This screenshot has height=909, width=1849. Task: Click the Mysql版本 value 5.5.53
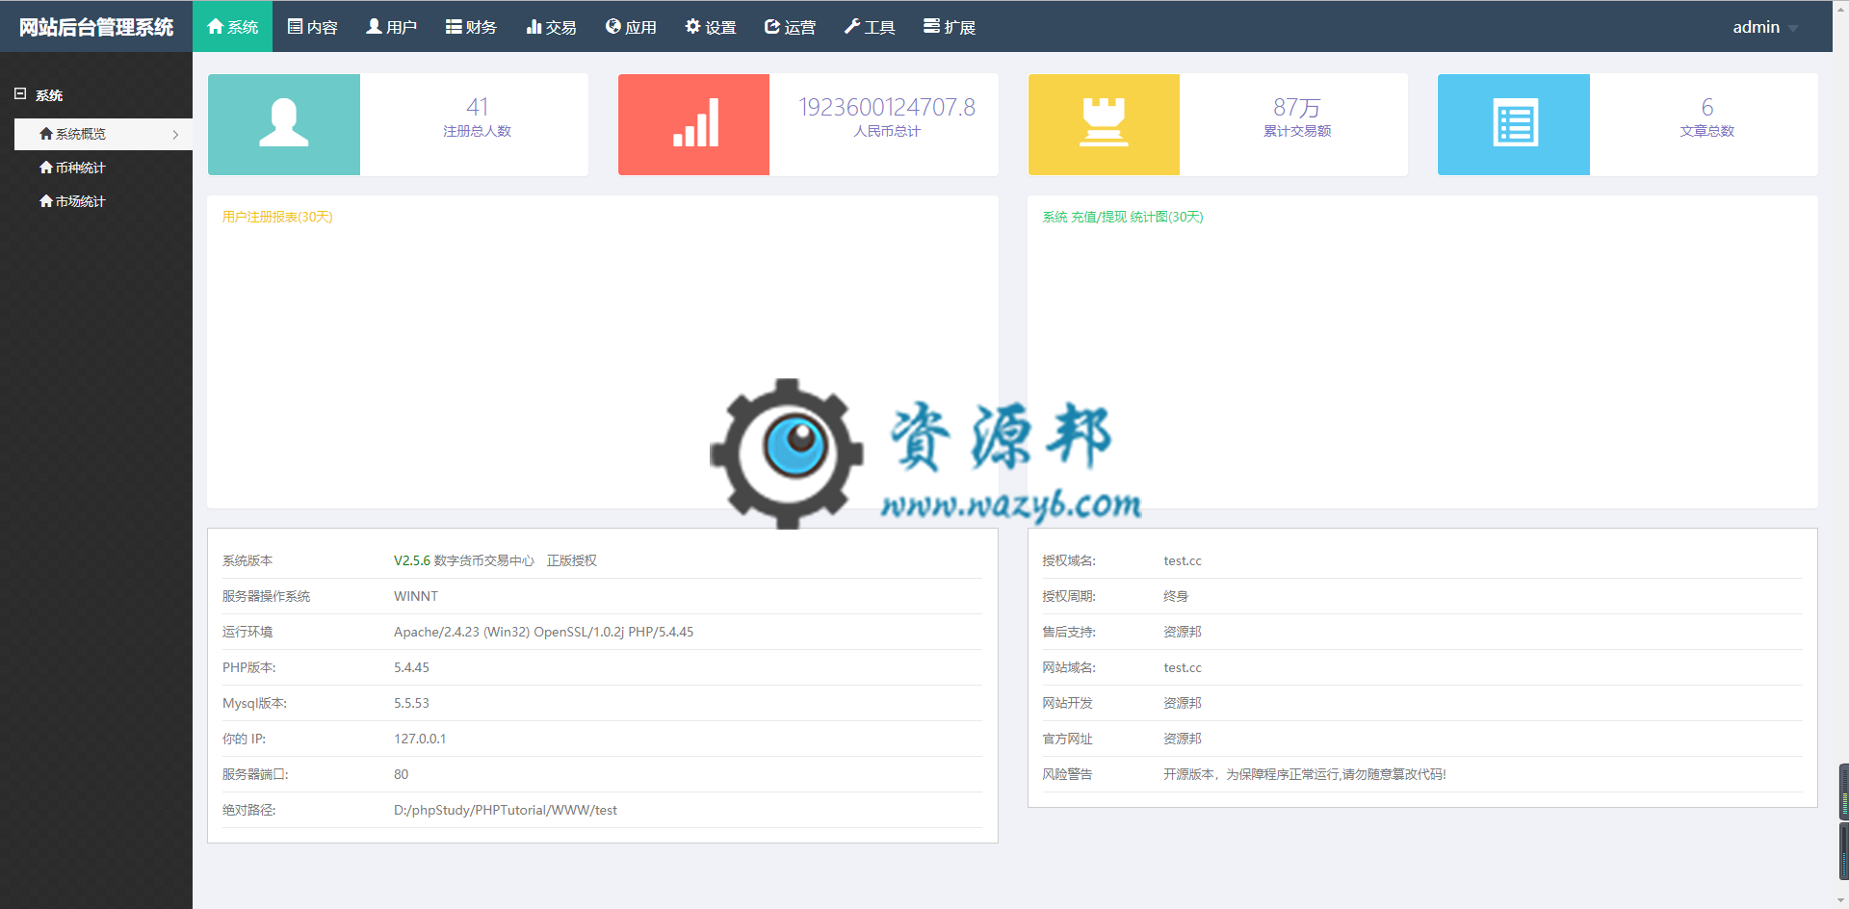point(411,703)
